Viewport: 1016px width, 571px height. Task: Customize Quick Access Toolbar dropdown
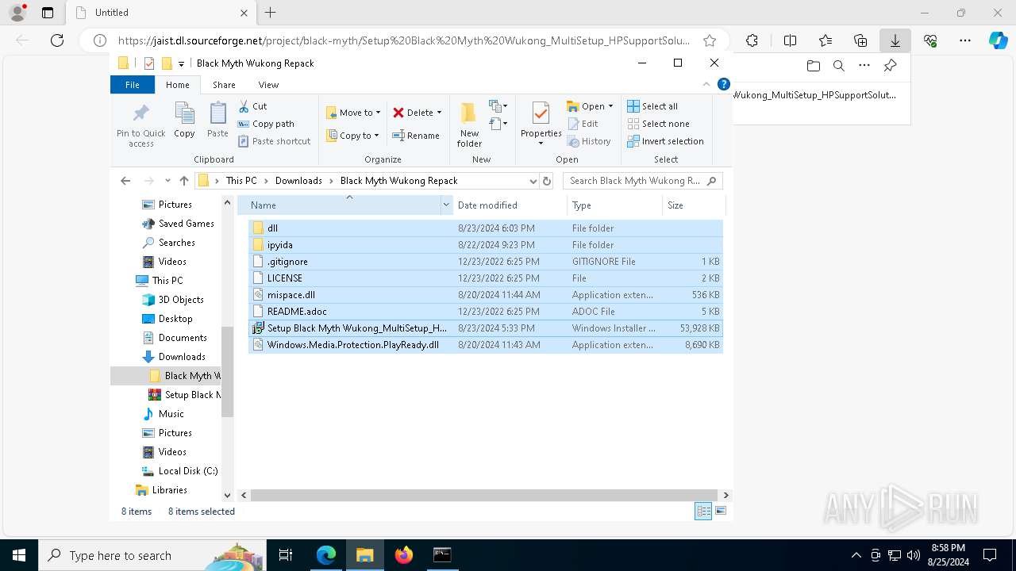coord(181,63)
